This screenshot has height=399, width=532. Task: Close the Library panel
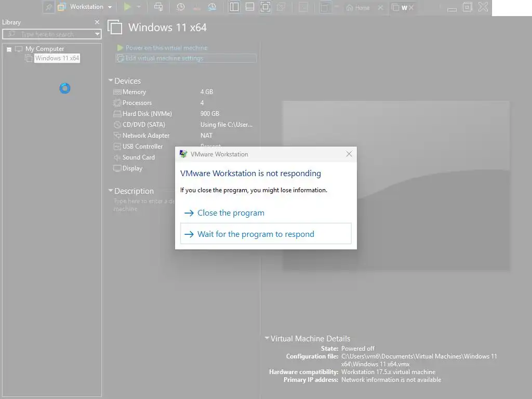97,22
